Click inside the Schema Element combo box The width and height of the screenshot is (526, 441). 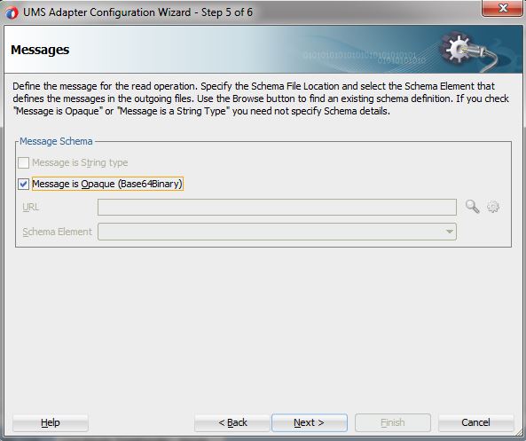coord(277,232)
